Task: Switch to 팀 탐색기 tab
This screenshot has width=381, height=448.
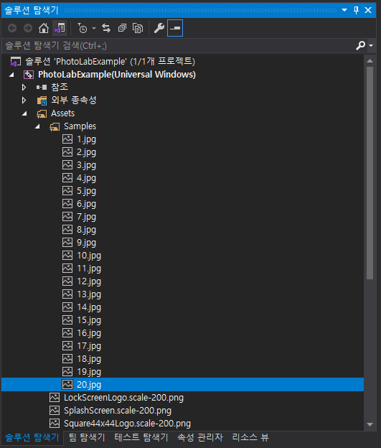Action: [x=87, y=437]
